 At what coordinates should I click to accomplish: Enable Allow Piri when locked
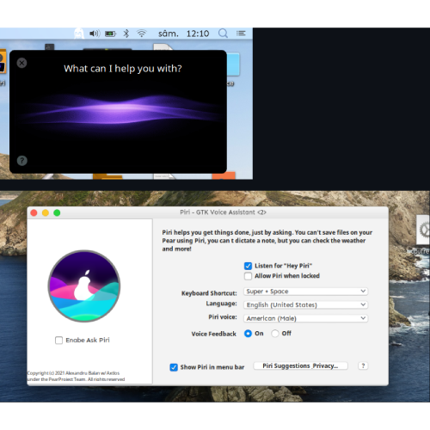pyautogui.click(x=248, y=276)
